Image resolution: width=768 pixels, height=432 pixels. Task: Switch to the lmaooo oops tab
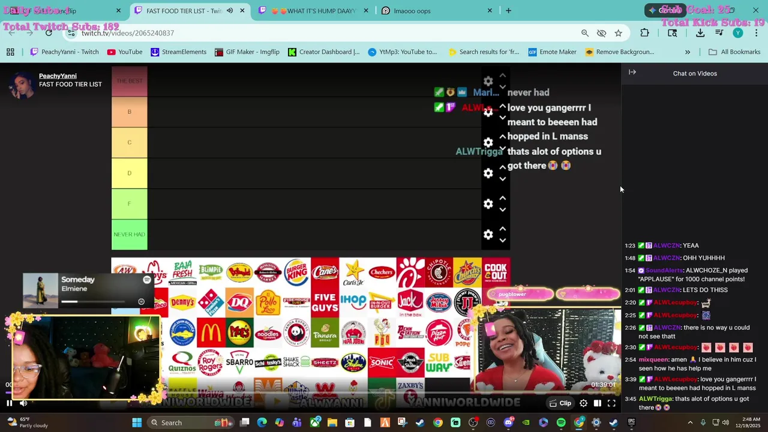(437, 11)
